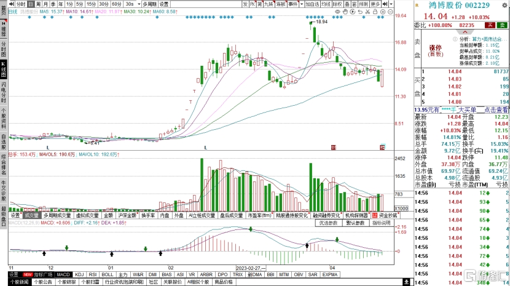Open the 个股研报 research tab
The height and width of the screenshot is (286, 510).
click(67, 282)
